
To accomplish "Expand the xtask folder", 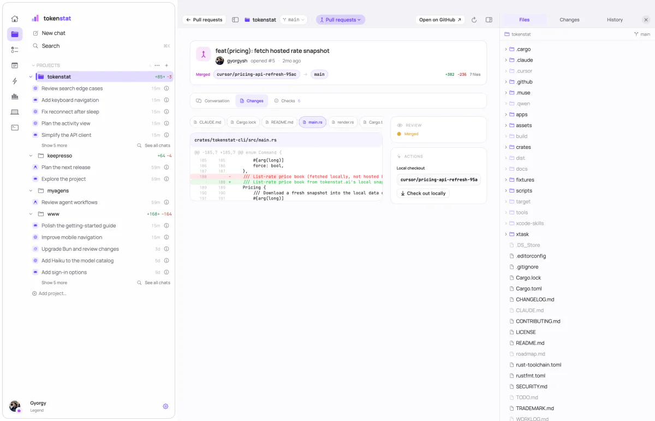I will pos(506,234).
